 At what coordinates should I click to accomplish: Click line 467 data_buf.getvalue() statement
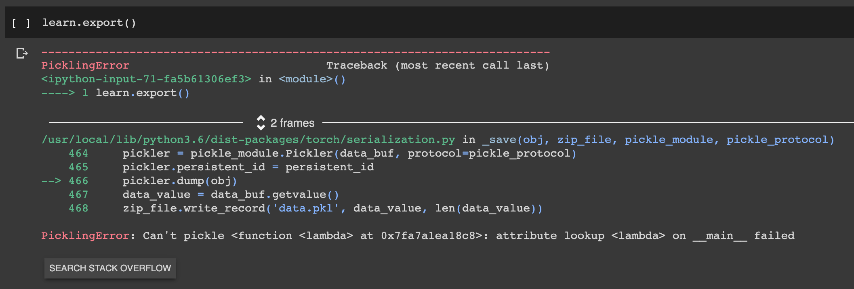[x=231, y=195]
